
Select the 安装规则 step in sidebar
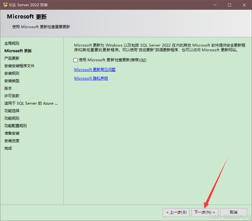(x=12, y=73)
